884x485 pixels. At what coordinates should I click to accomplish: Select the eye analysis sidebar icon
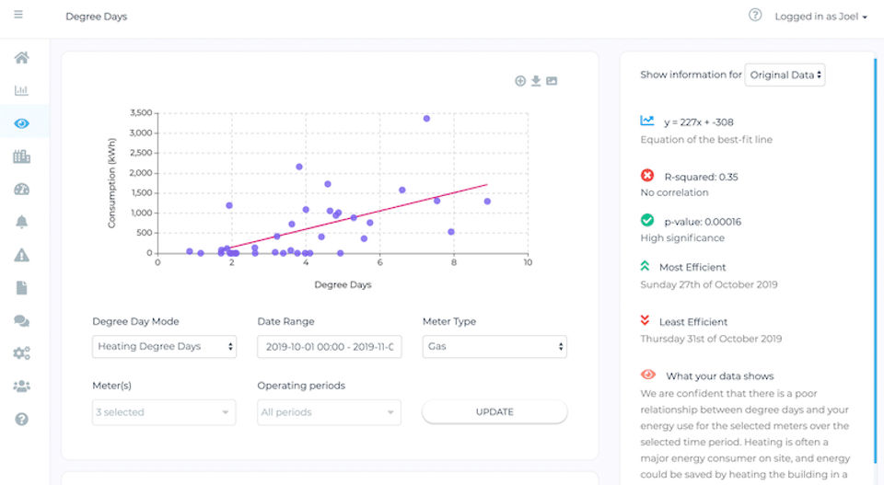[21, 123]
